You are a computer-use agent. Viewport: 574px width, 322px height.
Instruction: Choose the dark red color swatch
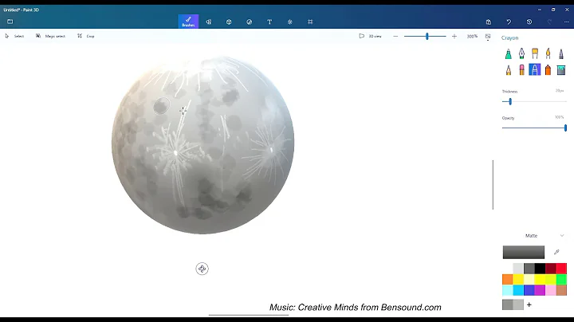tap(551, 269)
